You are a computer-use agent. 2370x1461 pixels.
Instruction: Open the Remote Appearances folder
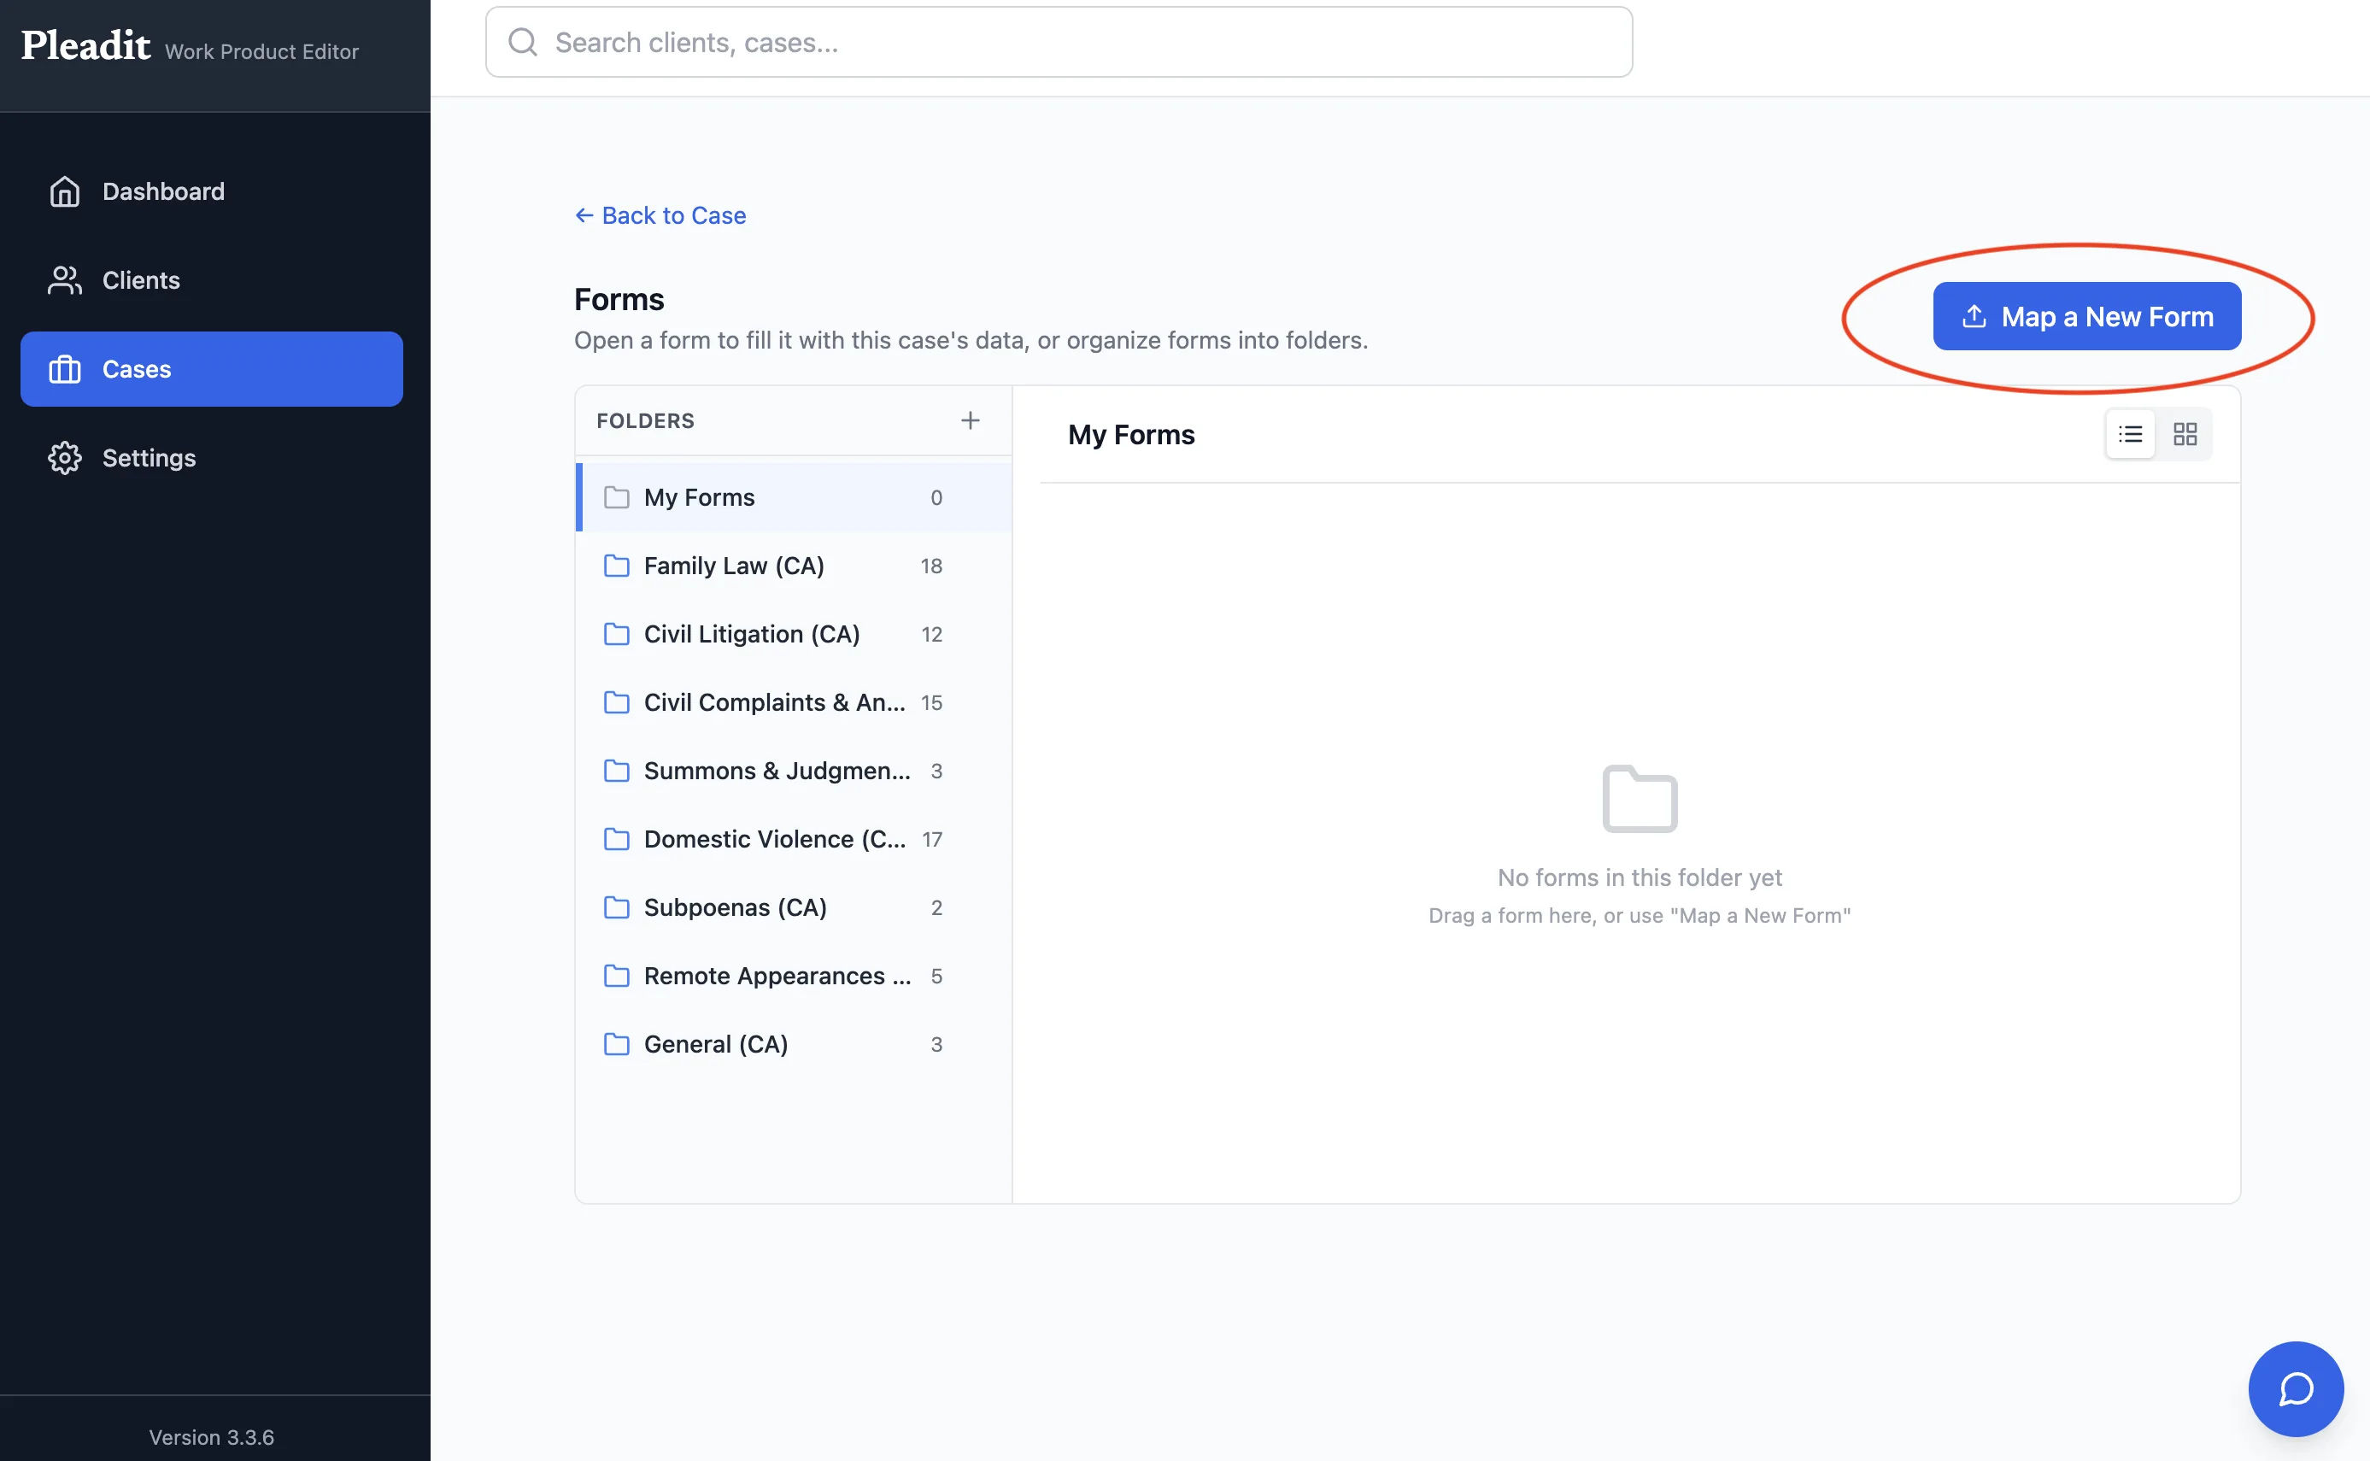click(795, 976)
